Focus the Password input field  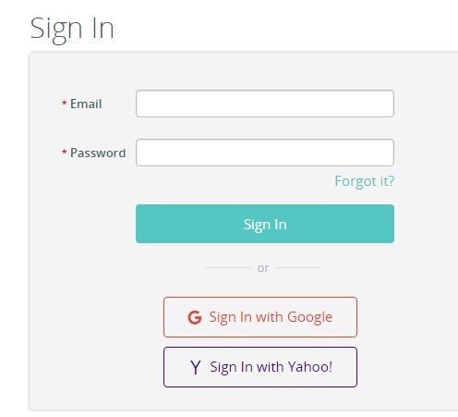point(265,153)
